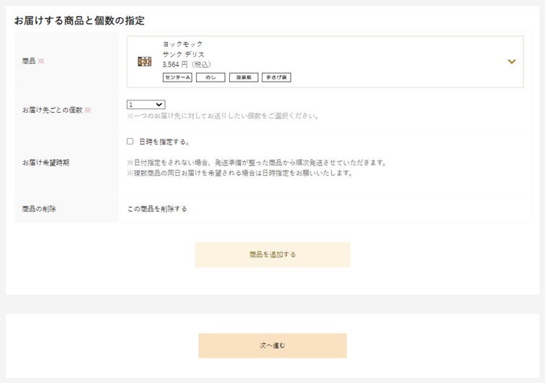Expand the product selector chevron
Screen dimensions: 546x383
(511, 61)
